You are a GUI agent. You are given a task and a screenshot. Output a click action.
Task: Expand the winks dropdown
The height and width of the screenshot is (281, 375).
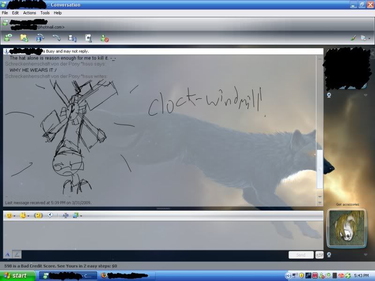[28, 215]
